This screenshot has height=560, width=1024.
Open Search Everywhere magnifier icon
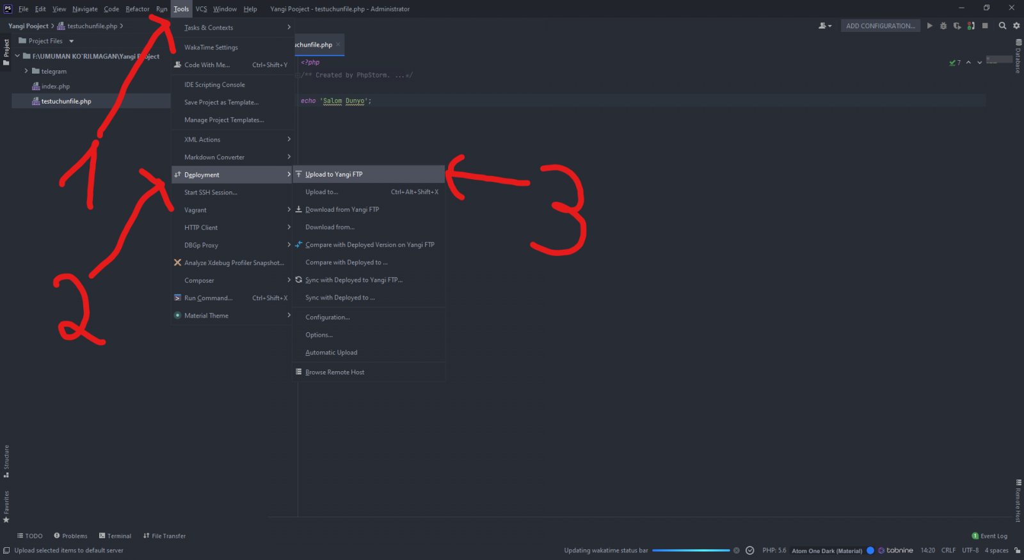click(1002, 26)
